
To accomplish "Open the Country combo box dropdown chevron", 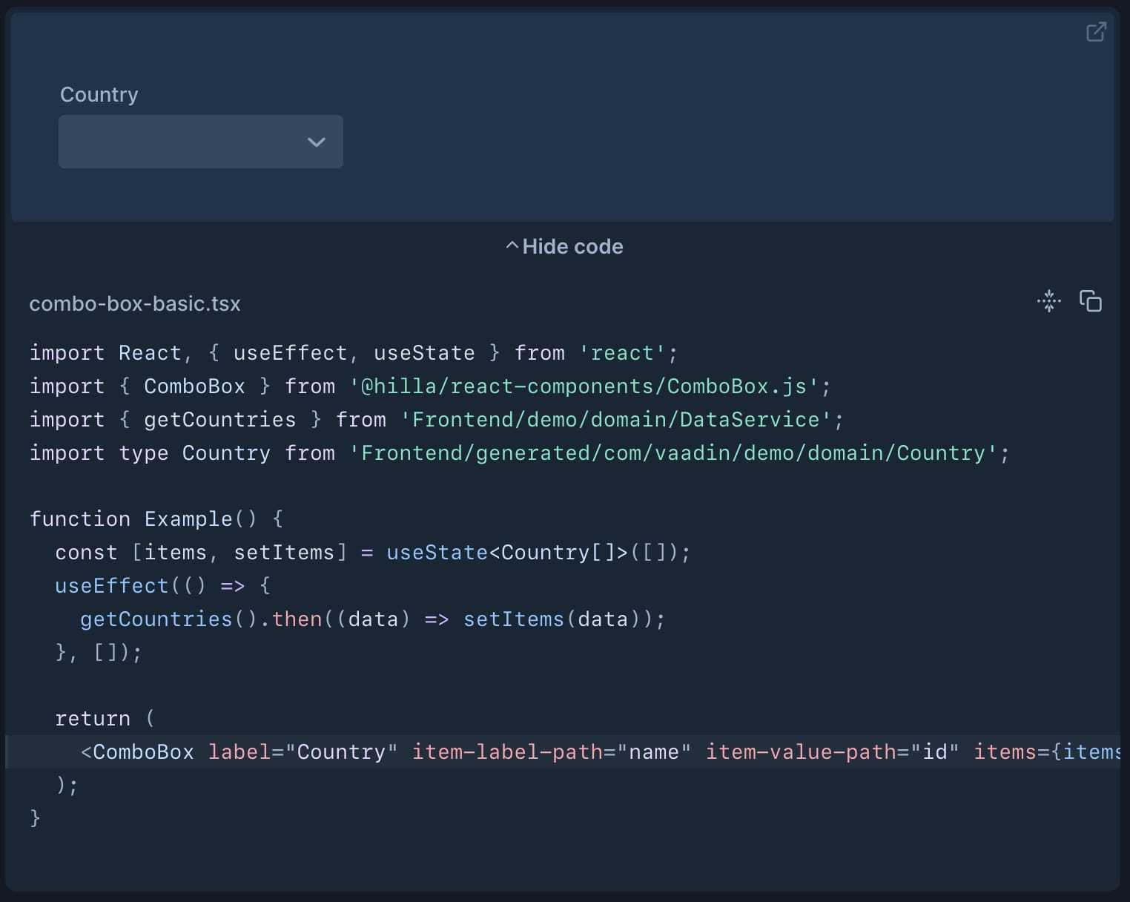I will click(317, 142).
